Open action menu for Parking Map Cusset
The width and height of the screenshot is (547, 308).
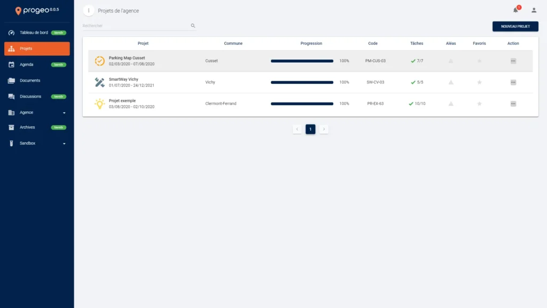(x=513, y=61)
